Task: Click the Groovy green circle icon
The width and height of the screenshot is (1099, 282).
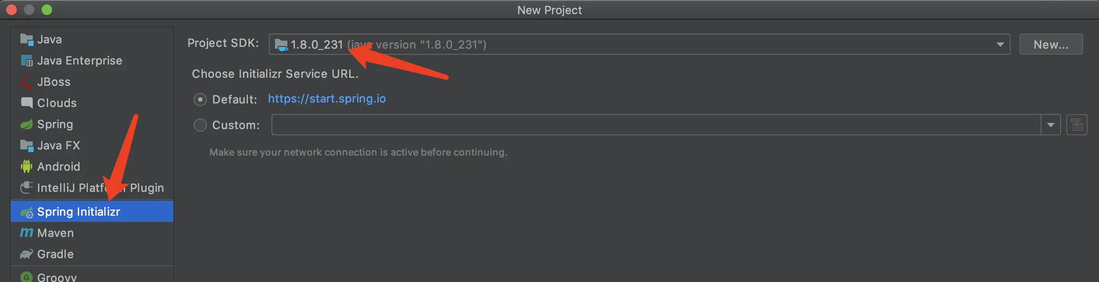Action: tap(27, 277)
